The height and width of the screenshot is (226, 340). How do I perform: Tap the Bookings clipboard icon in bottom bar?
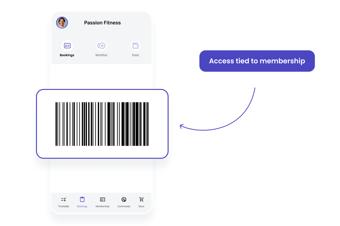pos(82,199)
